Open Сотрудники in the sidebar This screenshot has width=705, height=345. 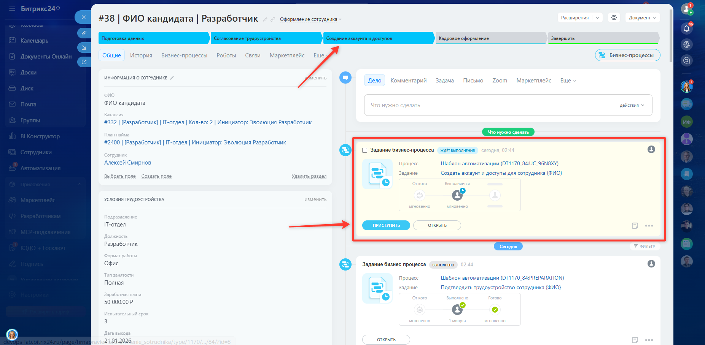pyautogui.click(x=36, y=152)
